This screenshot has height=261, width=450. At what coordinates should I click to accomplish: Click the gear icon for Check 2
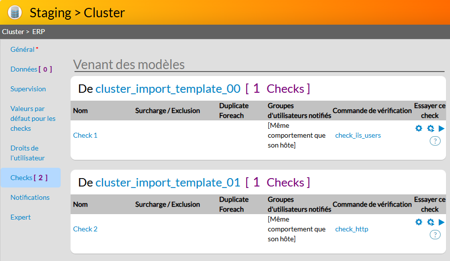(419, 222)
